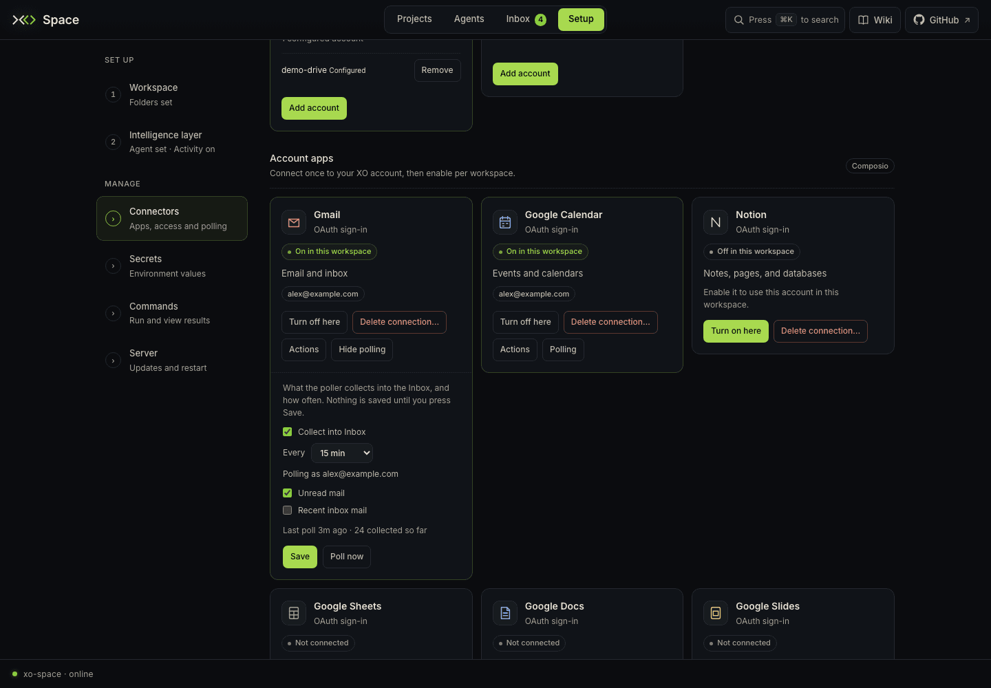The image size is (991, 688).
Task: Disable the Unread mail checkbox
Action: tap(288, 493)
